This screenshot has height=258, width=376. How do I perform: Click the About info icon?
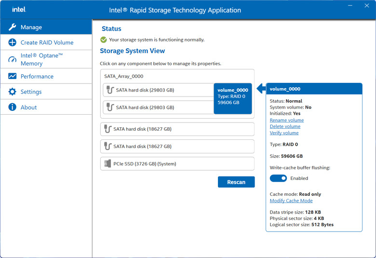click(x=12, y=107)
